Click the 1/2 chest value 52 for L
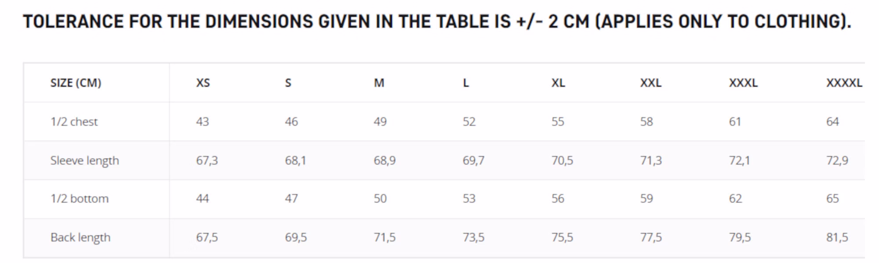879x263 pixels. pyautogui.click(x=469, y=121)
